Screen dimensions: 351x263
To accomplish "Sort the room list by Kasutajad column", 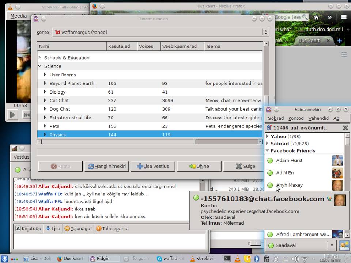I will pyautogui.click(x=122, y=46).
